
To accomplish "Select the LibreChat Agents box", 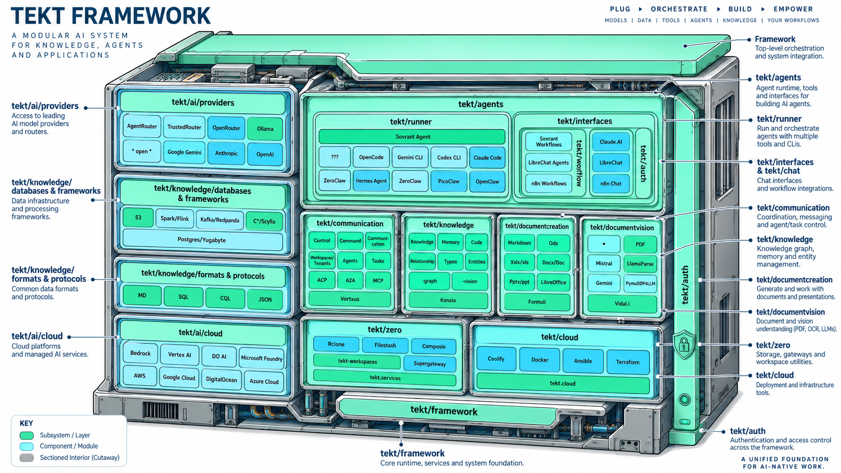I will tap(548, 163).
